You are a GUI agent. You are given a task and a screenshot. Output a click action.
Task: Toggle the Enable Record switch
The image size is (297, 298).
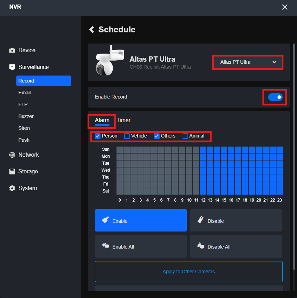tap(275, 97)
